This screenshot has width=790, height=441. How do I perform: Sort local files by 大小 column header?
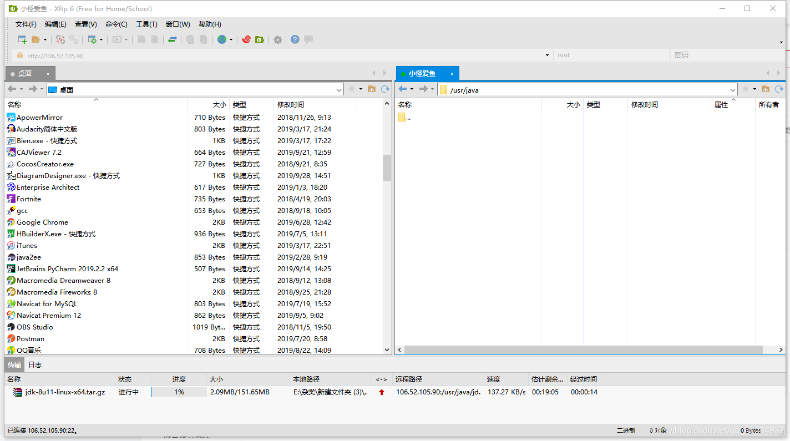click(x=209, y=104)
